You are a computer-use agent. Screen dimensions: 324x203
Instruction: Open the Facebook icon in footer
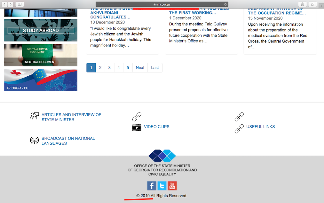[x=152, y=186]
